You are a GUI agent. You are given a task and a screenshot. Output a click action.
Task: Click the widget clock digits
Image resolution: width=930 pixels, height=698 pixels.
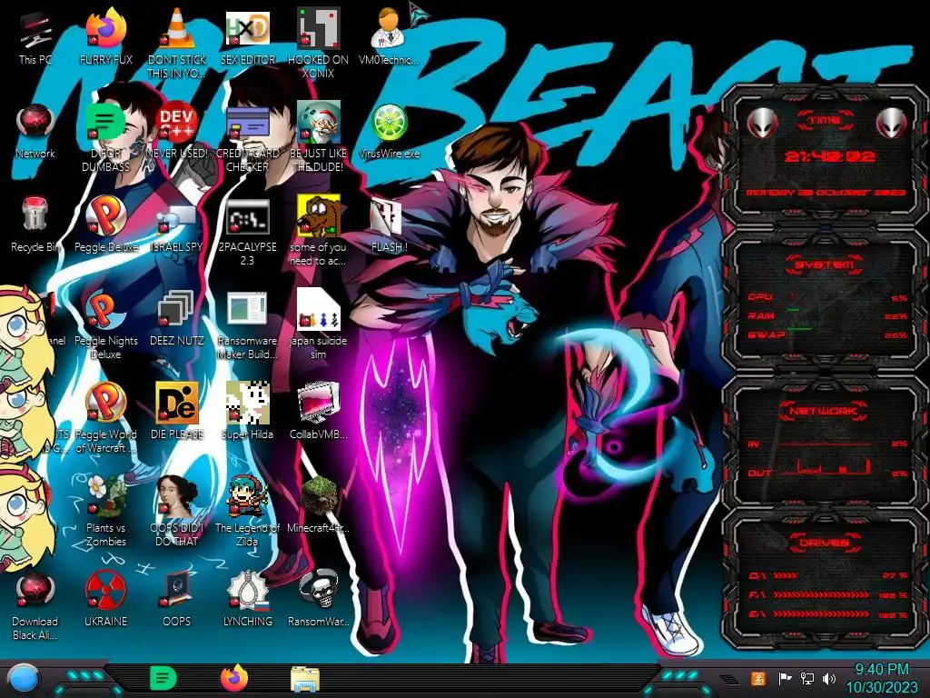[830, 156]
